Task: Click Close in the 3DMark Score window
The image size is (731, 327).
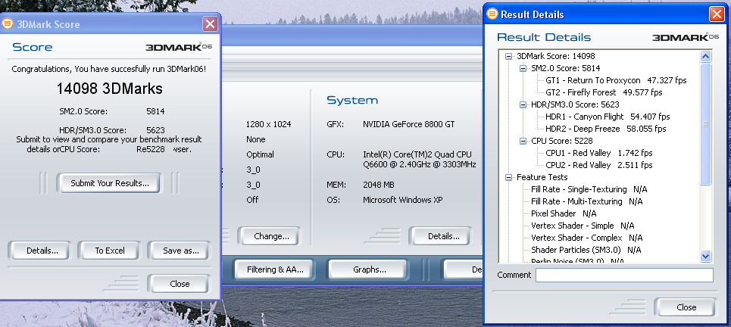Action: click(x=179, y=284)
